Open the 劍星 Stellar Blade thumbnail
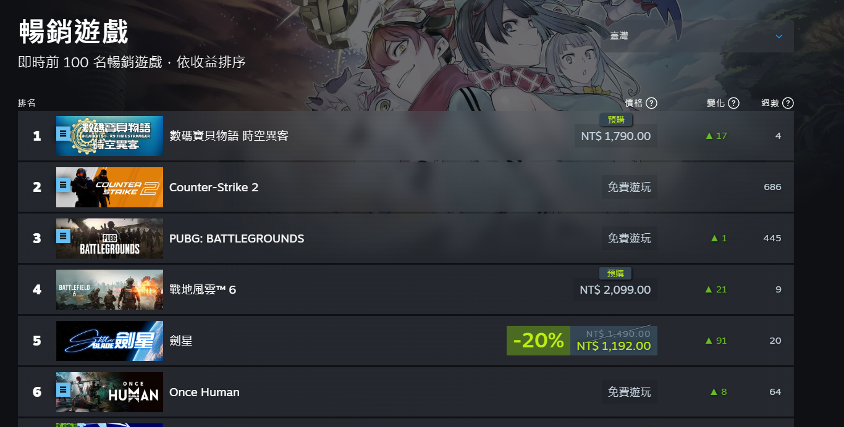844x427 pixels. coord(110,341)
